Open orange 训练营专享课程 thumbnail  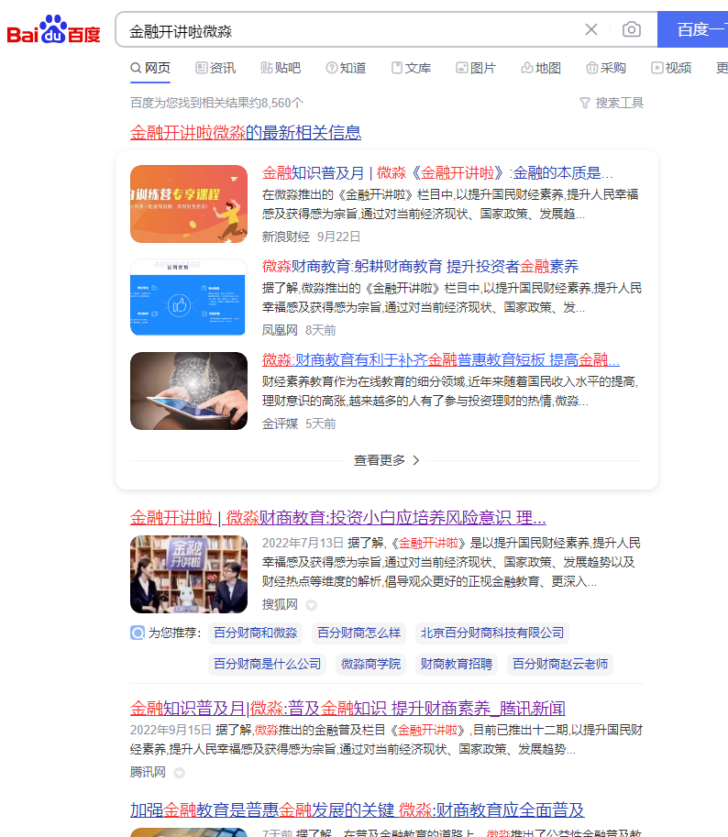click(189, 204)
